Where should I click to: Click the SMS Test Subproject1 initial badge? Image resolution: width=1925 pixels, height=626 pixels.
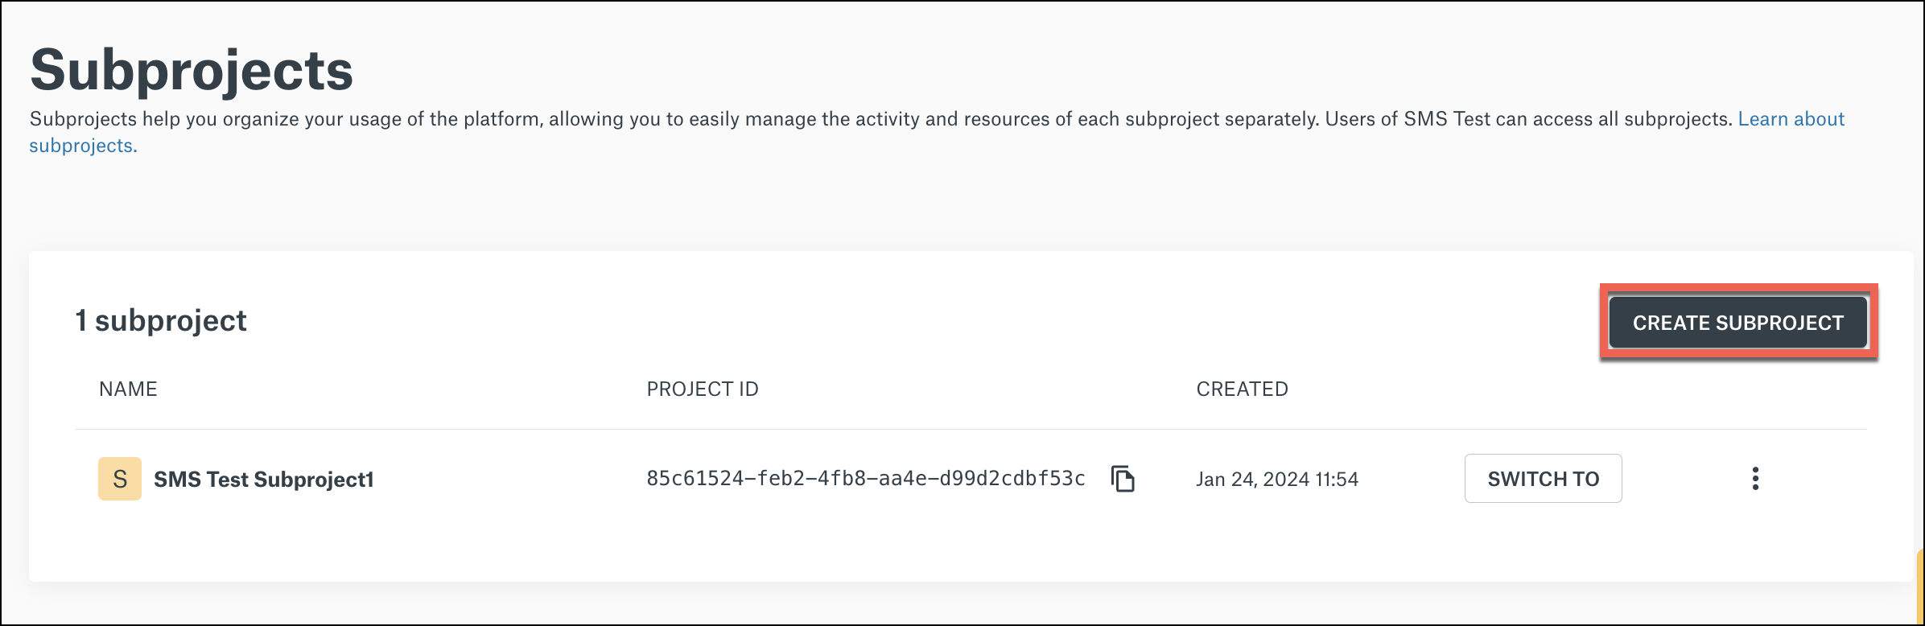(119, 478)
